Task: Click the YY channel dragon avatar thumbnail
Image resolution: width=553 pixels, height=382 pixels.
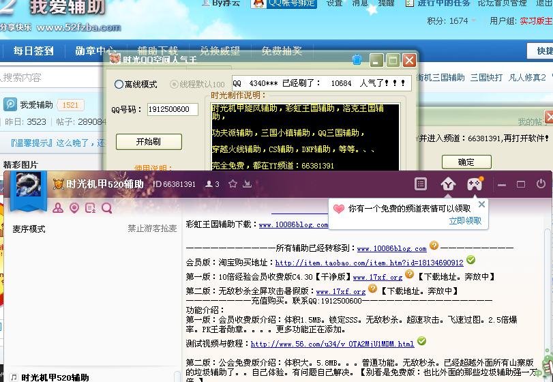Action: [x=29, y=185]
